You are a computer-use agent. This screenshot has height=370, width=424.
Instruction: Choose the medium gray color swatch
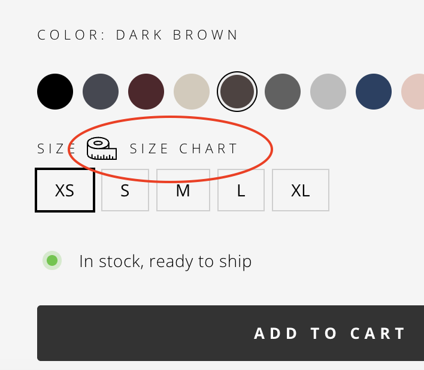pyautogui.click(x=283, y=92)
